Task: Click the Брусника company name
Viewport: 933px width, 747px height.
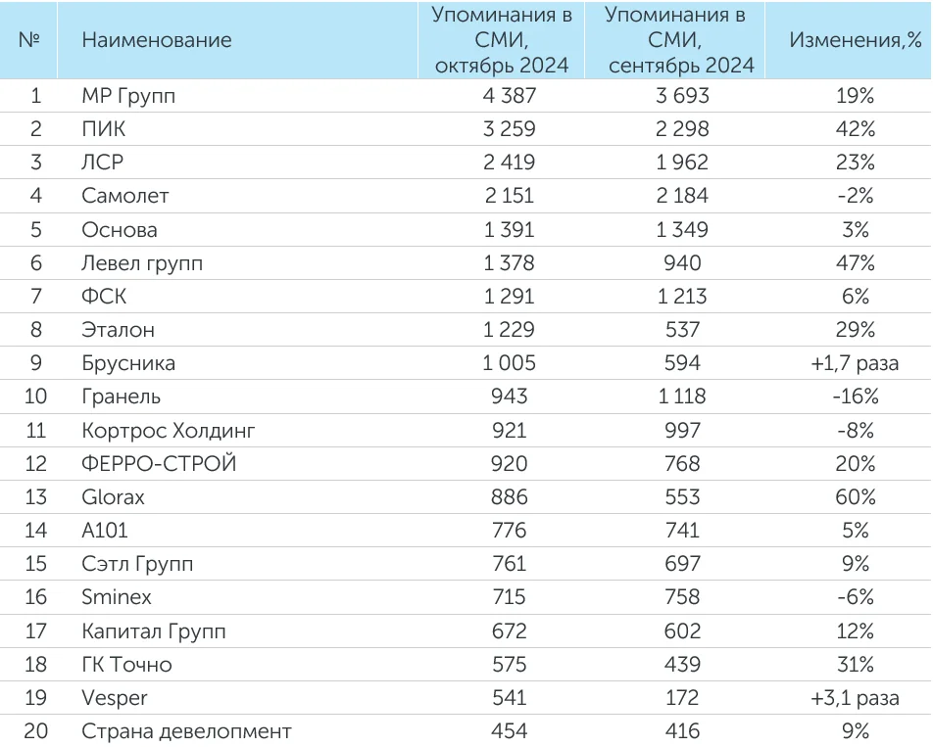Action: pos(128,363)
